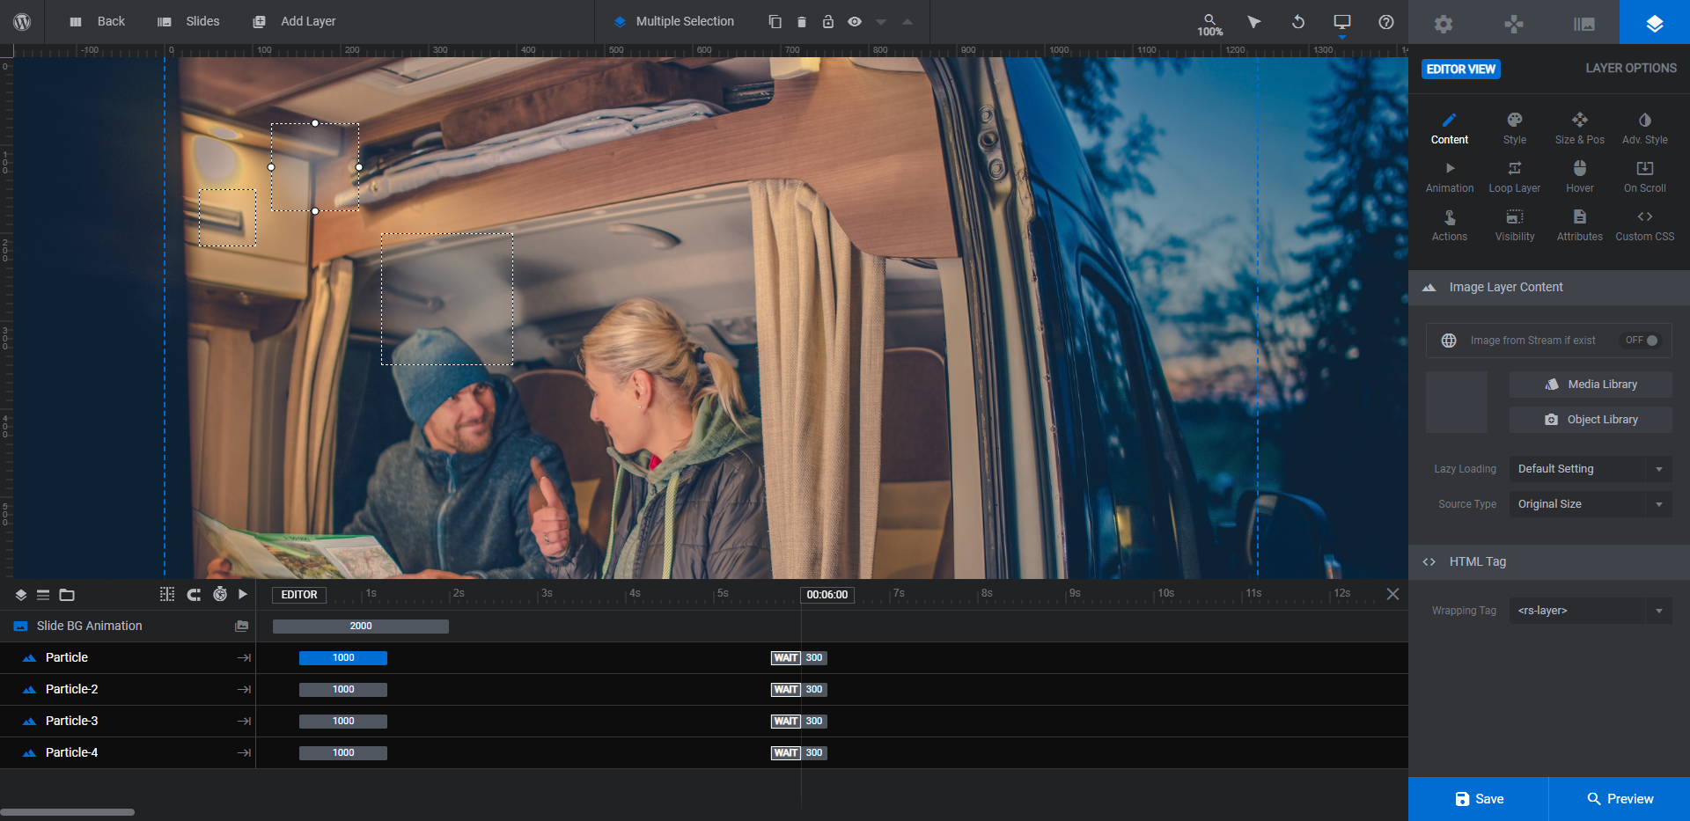Select the Particle-2 layer row
The height and width of the screenshot is (821, 1690).
coord(128,690)
